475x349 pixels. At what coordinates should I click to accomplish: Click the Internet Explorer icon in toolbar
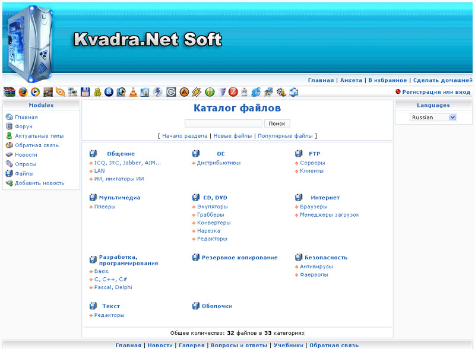click(256, 92)
